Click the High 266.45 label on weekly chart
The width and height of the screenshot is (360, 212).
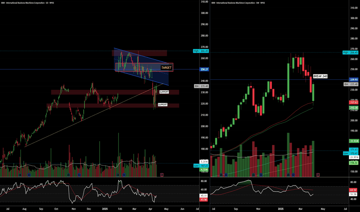[x=350, y=52]
